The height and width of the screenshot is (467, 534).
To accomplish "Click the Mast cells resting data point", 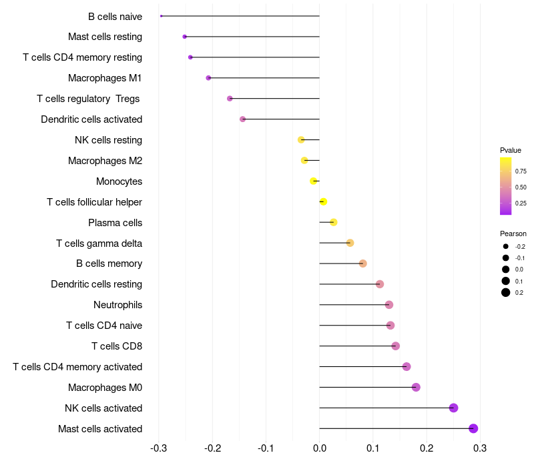I will coord(184,37).
